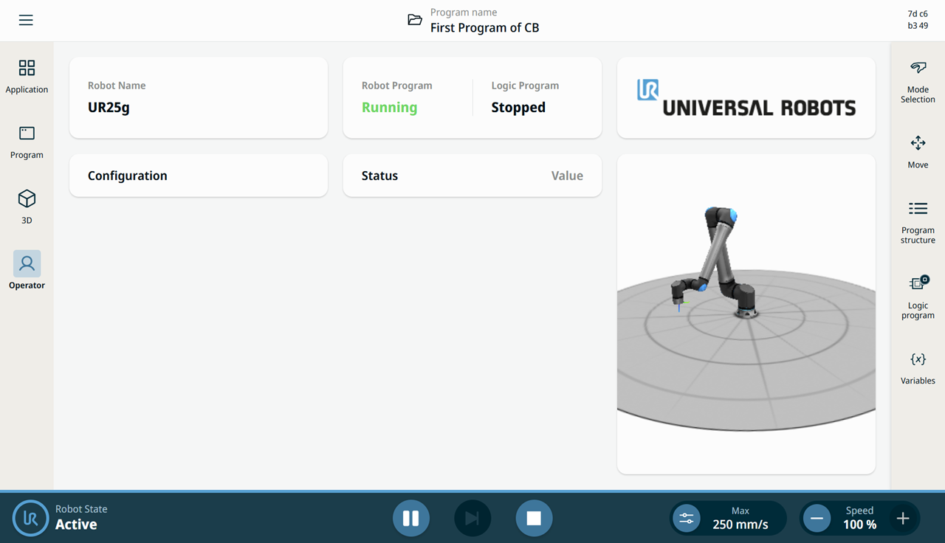Increase speed with the plus button

[903, 518]
